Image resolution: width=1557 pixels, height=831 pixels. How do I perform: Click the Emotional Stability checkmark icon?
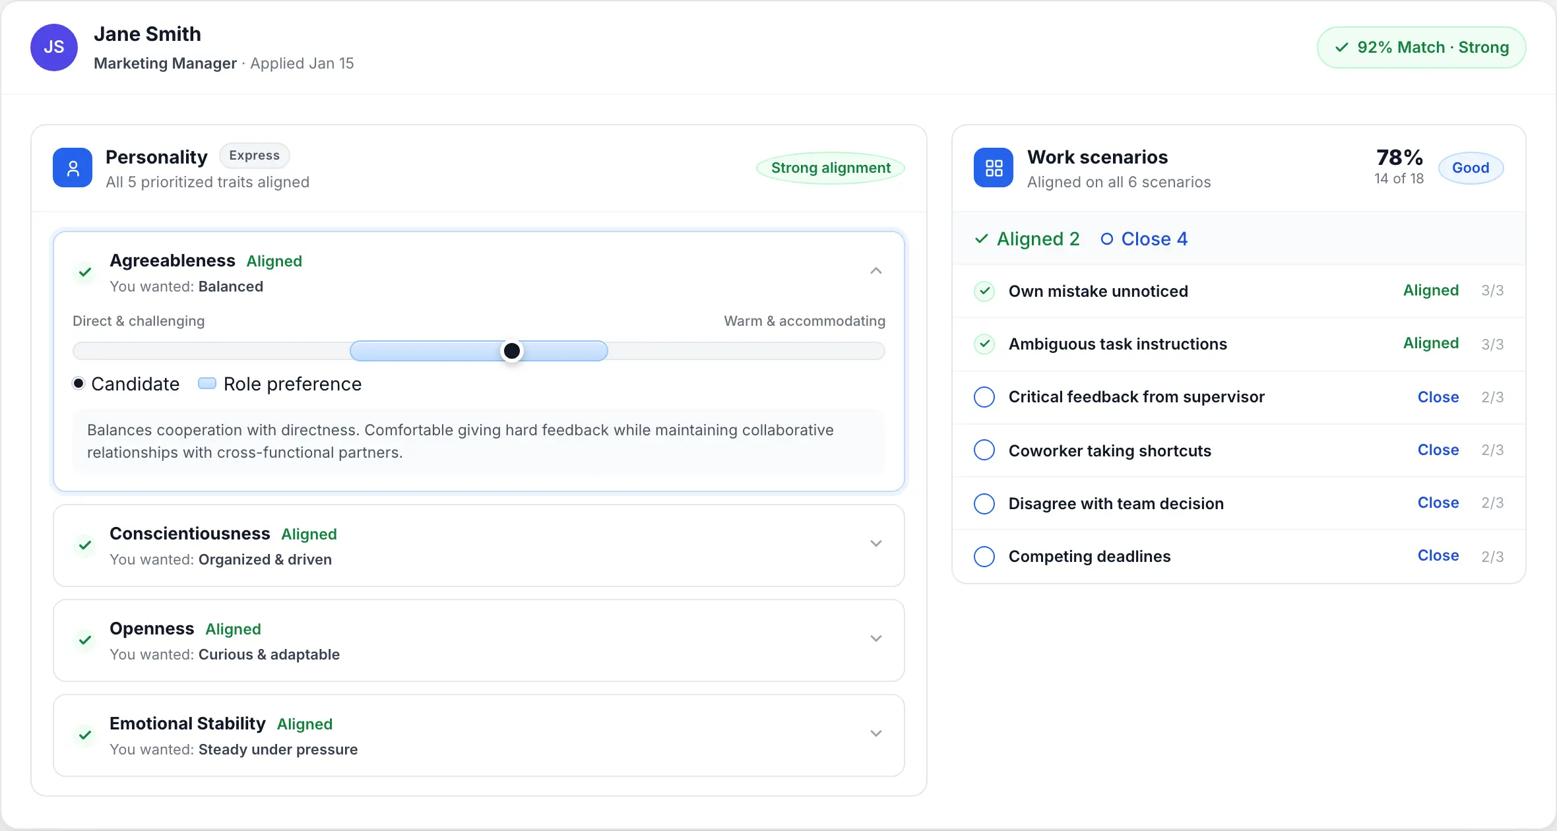coord(85,735)
